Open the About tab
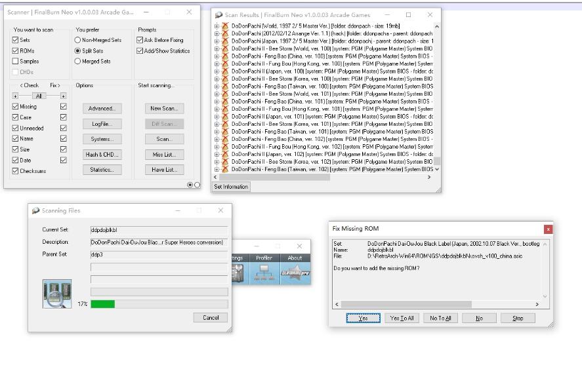 [295, 258]
